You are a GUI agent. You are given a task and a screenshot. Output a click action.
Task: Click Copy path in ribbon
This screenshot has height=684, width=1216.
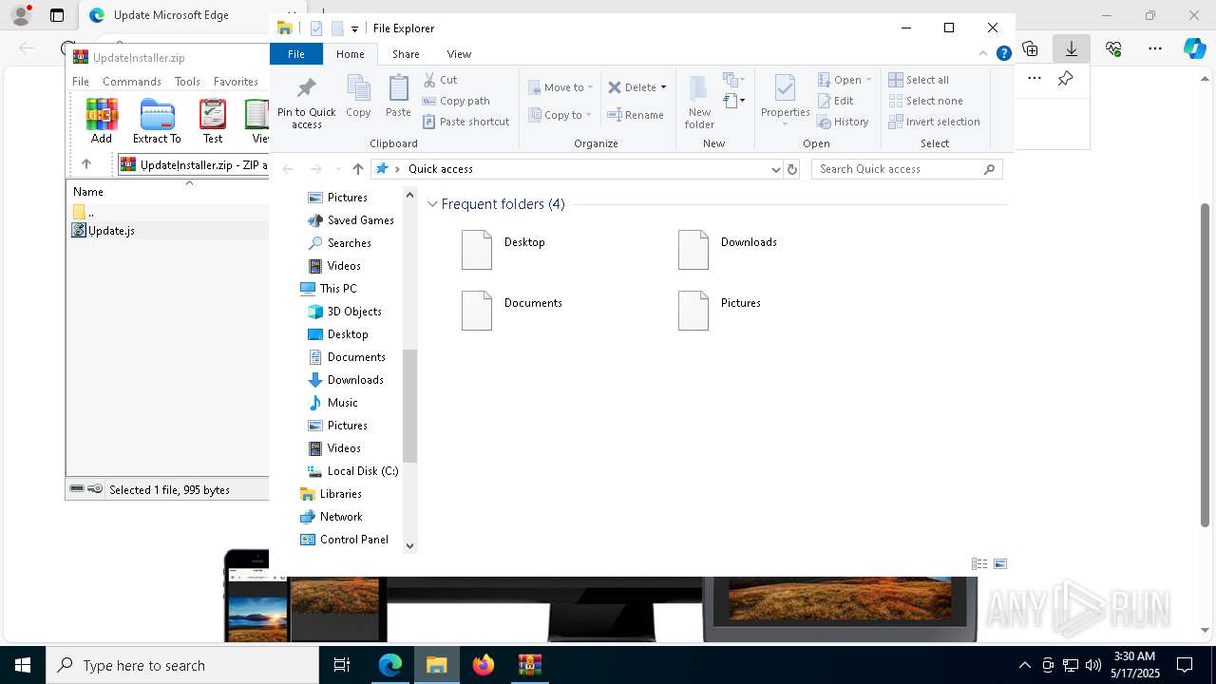456,101
